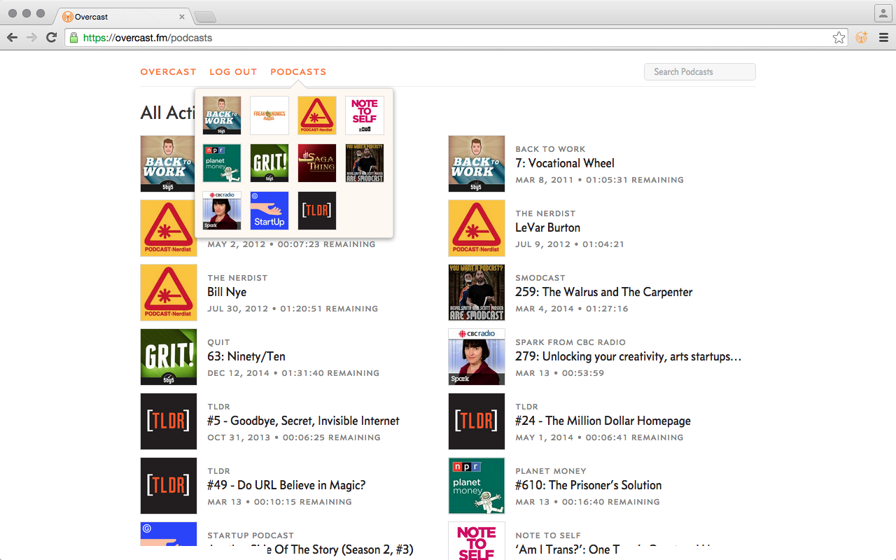The width and height of the screenshot is (896, 560).
Task: Open #610: The Prisoner's Solution episode
Action: 588,485
